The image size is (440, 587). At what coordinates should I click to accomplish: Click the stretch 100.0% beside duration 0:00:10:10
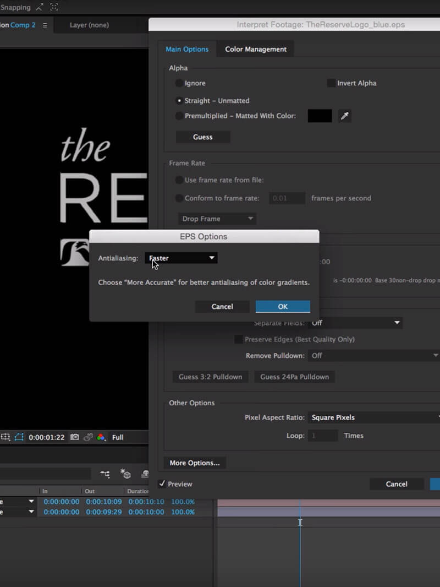coord(183,502)
